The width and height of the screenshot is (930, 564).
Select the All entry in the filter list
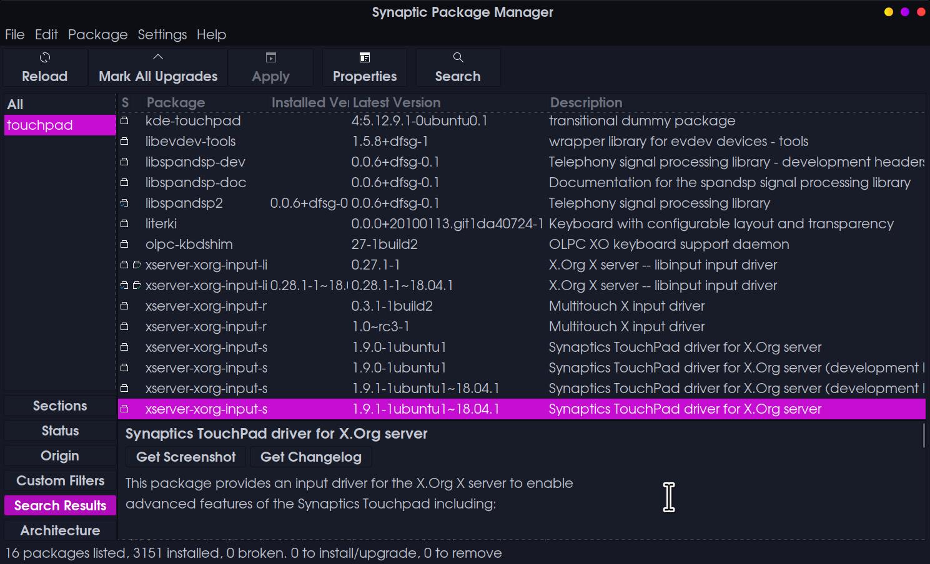pos(16,104)
